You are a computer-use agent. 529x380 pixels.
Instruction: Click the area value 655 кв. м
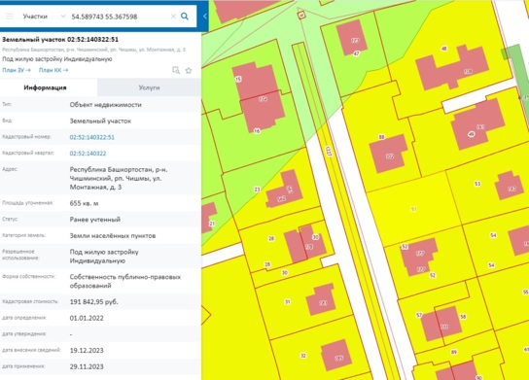[x=84, y=203]
